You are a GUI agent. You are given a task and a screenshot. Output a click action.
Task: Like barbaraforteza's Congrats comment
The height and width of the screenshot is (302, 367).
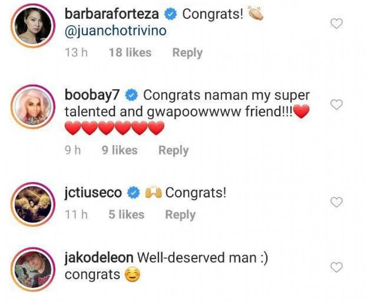tap(336, 24)
